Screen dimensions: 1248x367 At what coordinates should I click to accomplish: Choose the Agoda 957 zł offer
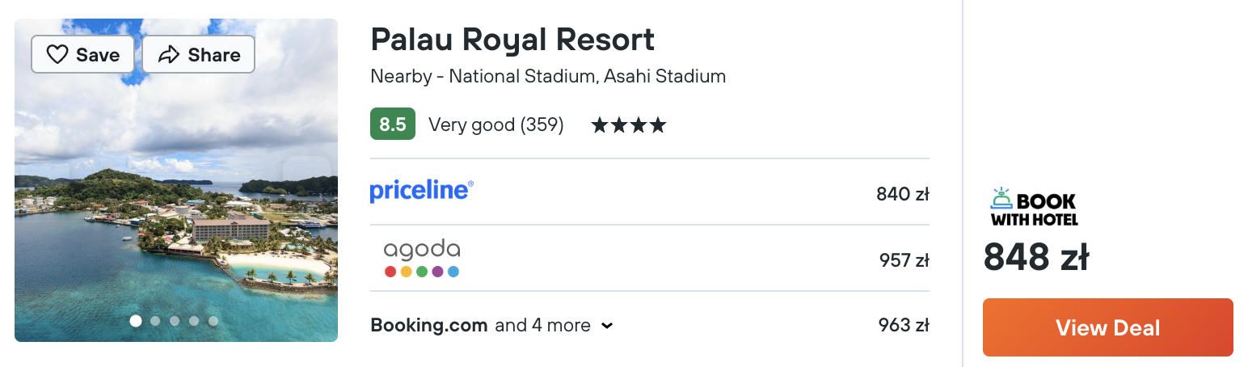pyautogui.click(x=904, y=260)
